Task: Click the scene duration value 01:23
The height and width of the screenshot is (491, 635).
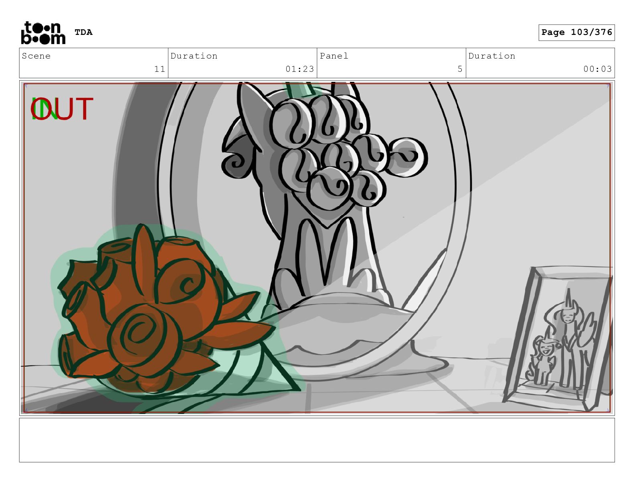Action: tap(299, 69)
